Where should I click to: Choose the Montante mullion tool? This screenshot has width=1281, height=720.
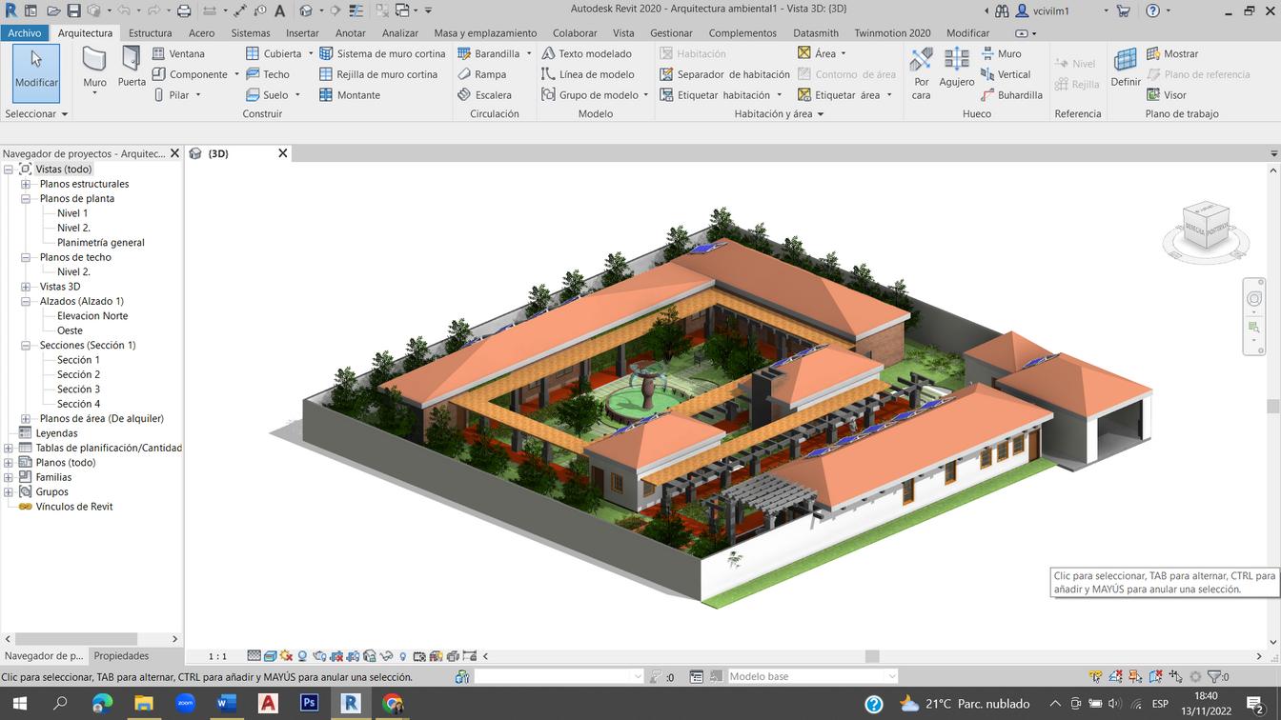pyautogui.click(x=350, y=95)
